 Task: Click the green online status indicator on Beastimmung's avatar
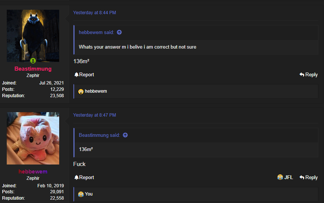(x=33, y=61)
